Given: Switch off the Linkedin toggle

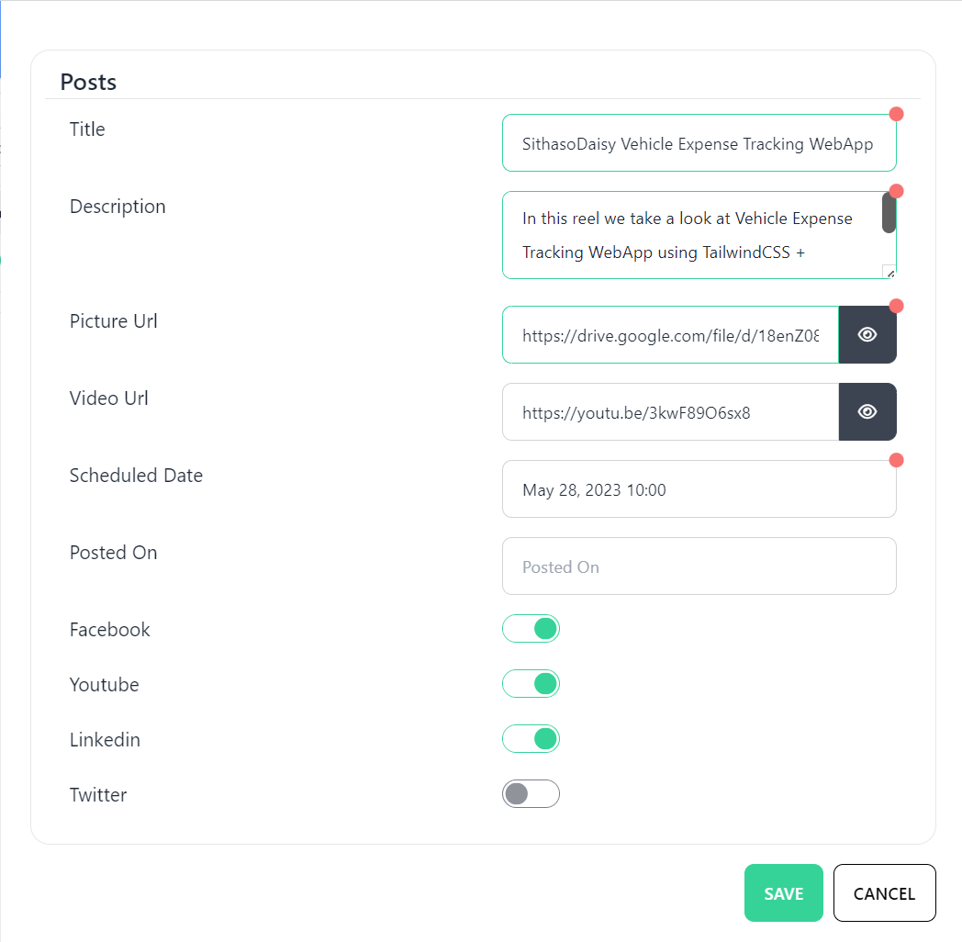Looking at the screenshot, I should click(531, 739).
